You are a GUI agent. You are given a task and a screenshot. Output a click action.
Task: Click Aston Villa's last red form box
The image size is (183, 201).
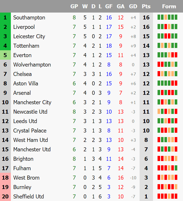(x=176, y=83)
